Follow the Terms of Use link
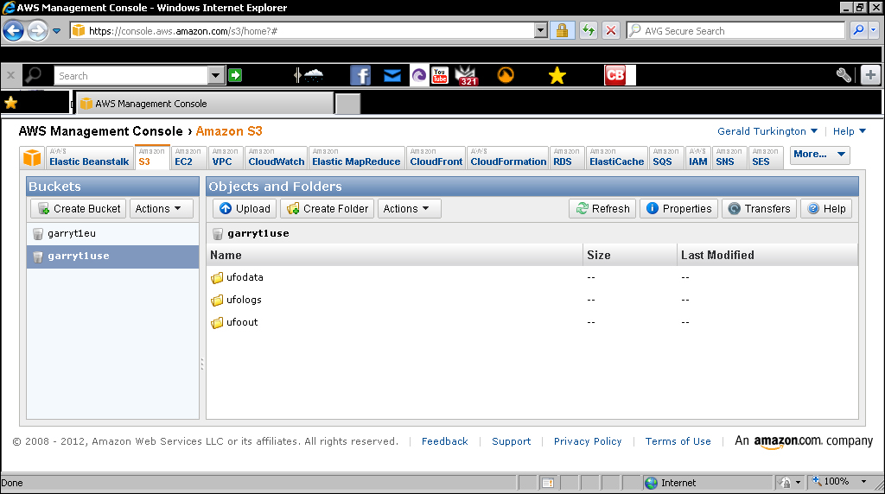The width and height of the screenshot is (885, 494). [678, 441]
